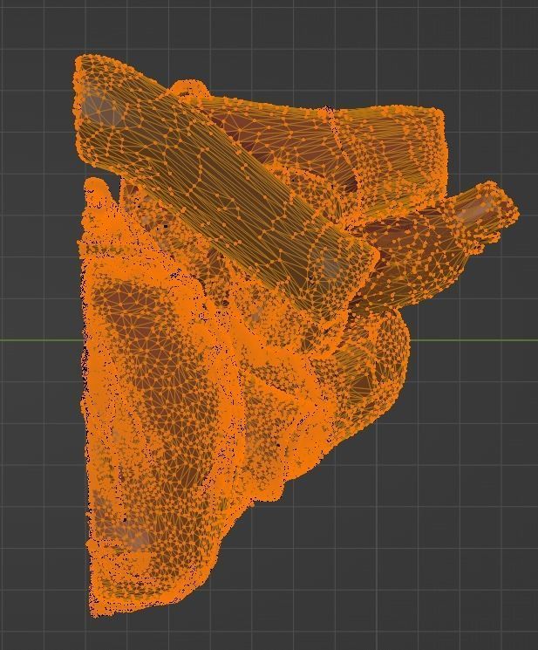Select the small cylindrical protrusion on the mesh's right
This screenshot has height=650, width=538.
click(482, 216)
